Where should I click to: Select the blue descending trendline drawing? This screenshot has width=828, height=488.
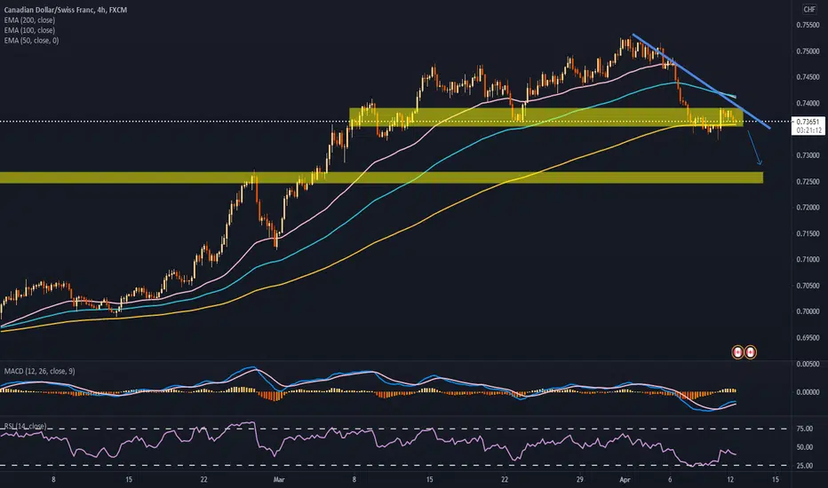[x=701, y=82]
